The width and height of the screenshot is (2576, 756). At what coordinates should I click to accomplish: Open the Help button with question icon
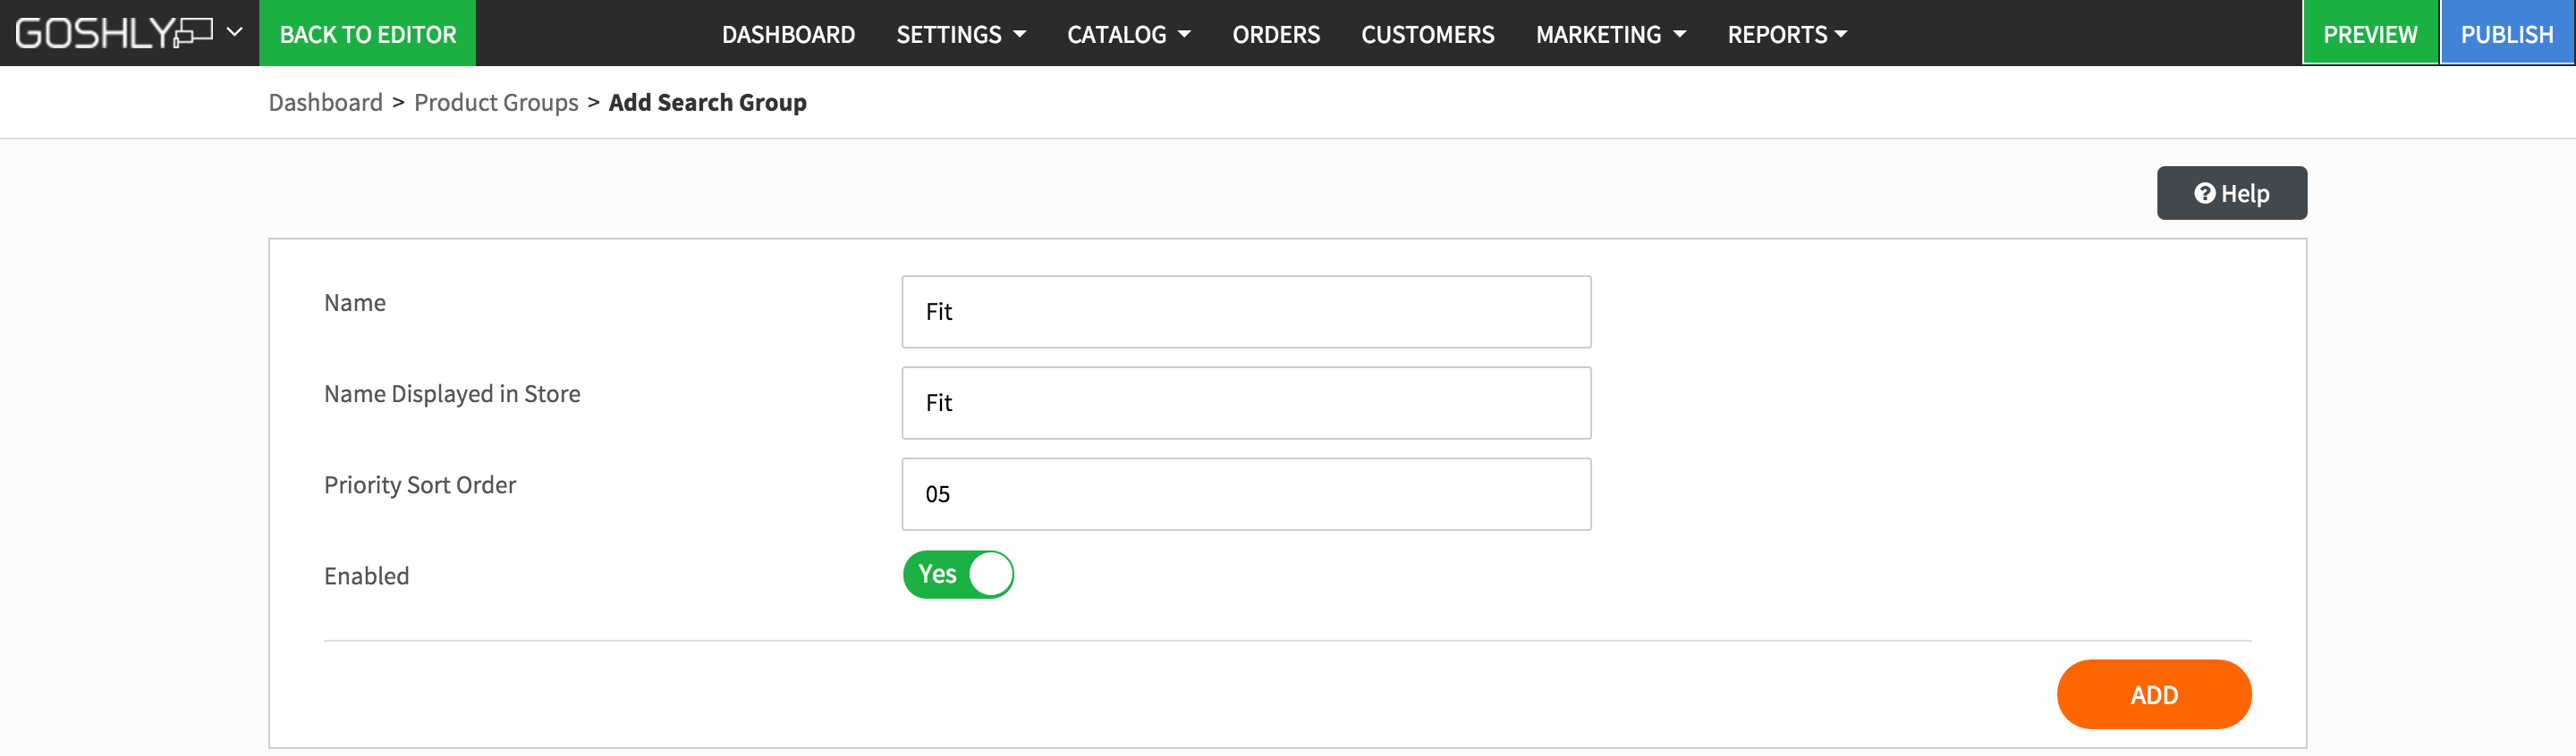2231,193
